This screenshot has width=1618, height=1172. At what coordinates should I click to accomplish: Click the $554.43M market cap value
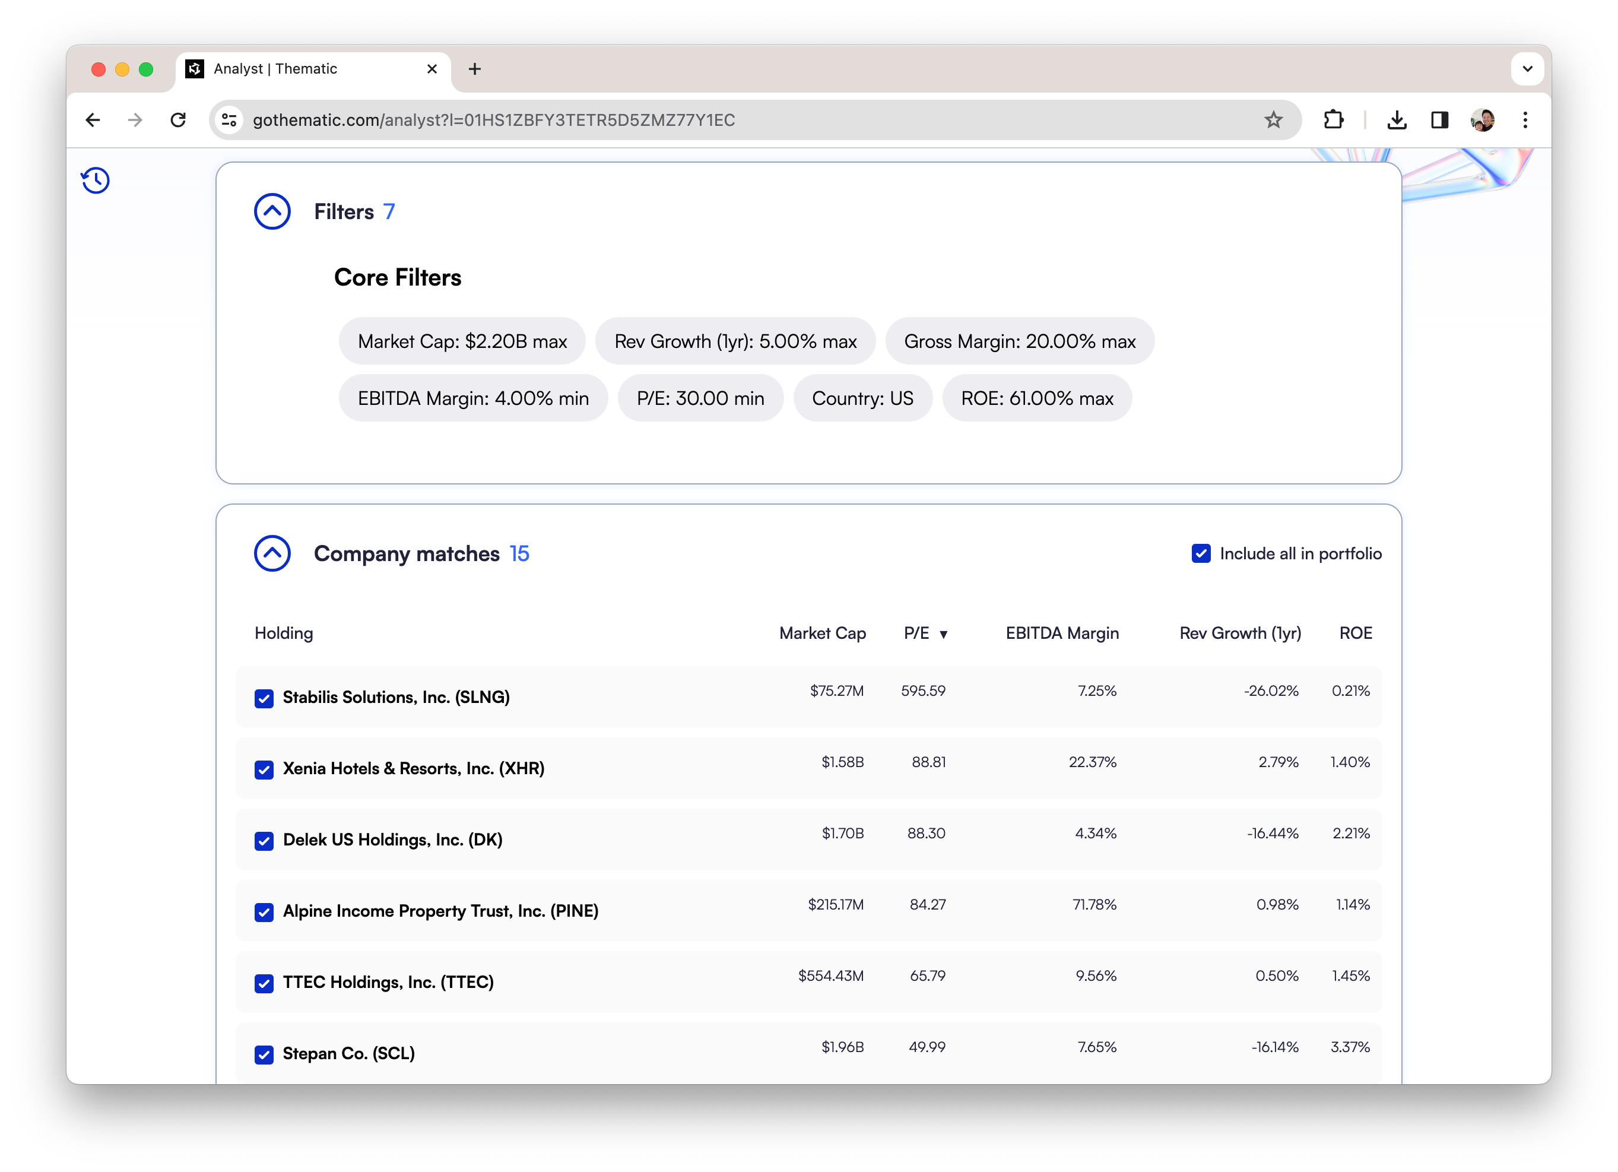831,977
